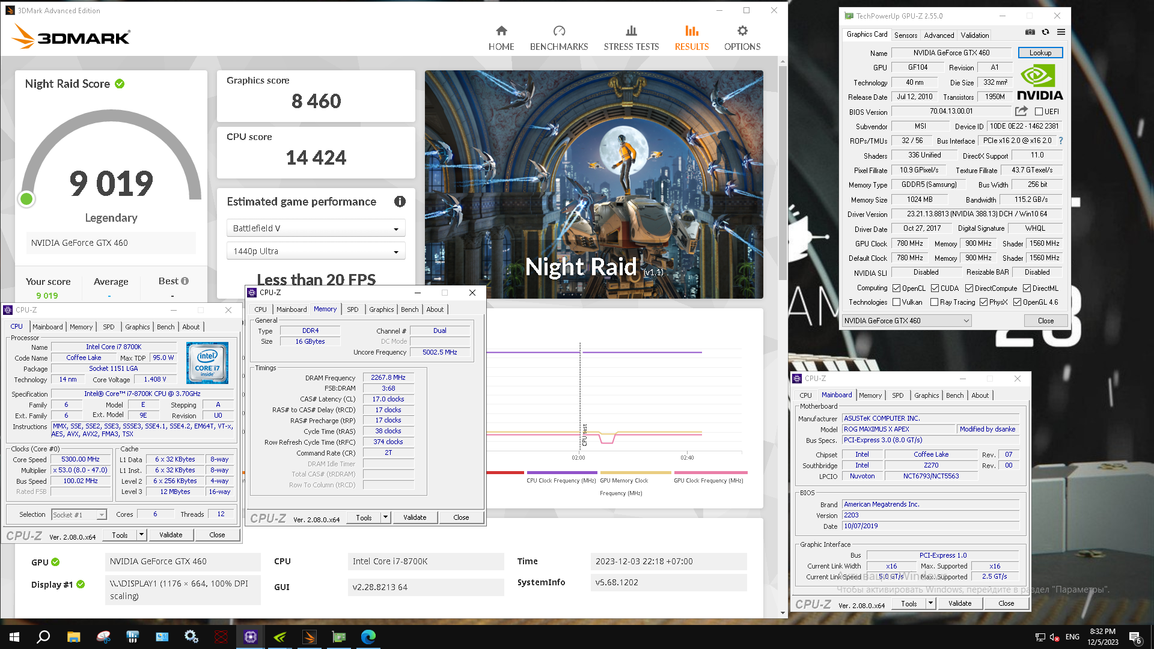Click the info icon beside Estimated game performance

click(x=400, y=202)
